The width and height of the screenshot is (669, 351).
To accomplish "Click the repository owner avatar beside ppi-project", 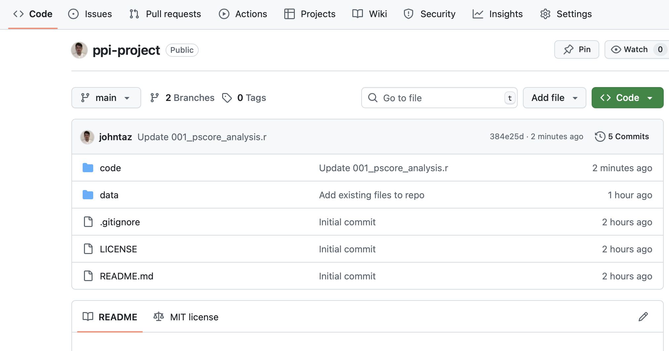I will pos(79,50).
